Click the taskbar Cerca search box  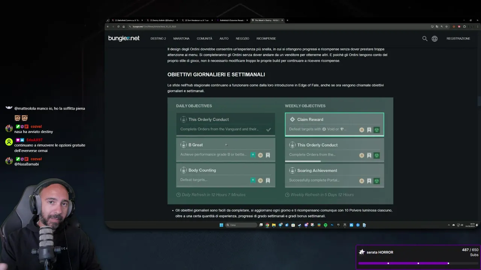click(241, 225)
